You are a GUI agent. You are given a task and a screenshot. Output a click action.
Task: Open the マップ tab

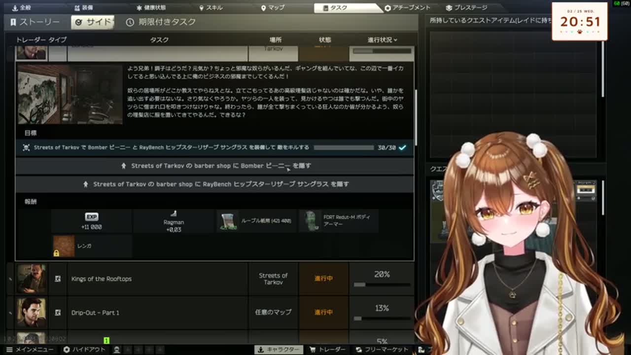pos(273,8)
